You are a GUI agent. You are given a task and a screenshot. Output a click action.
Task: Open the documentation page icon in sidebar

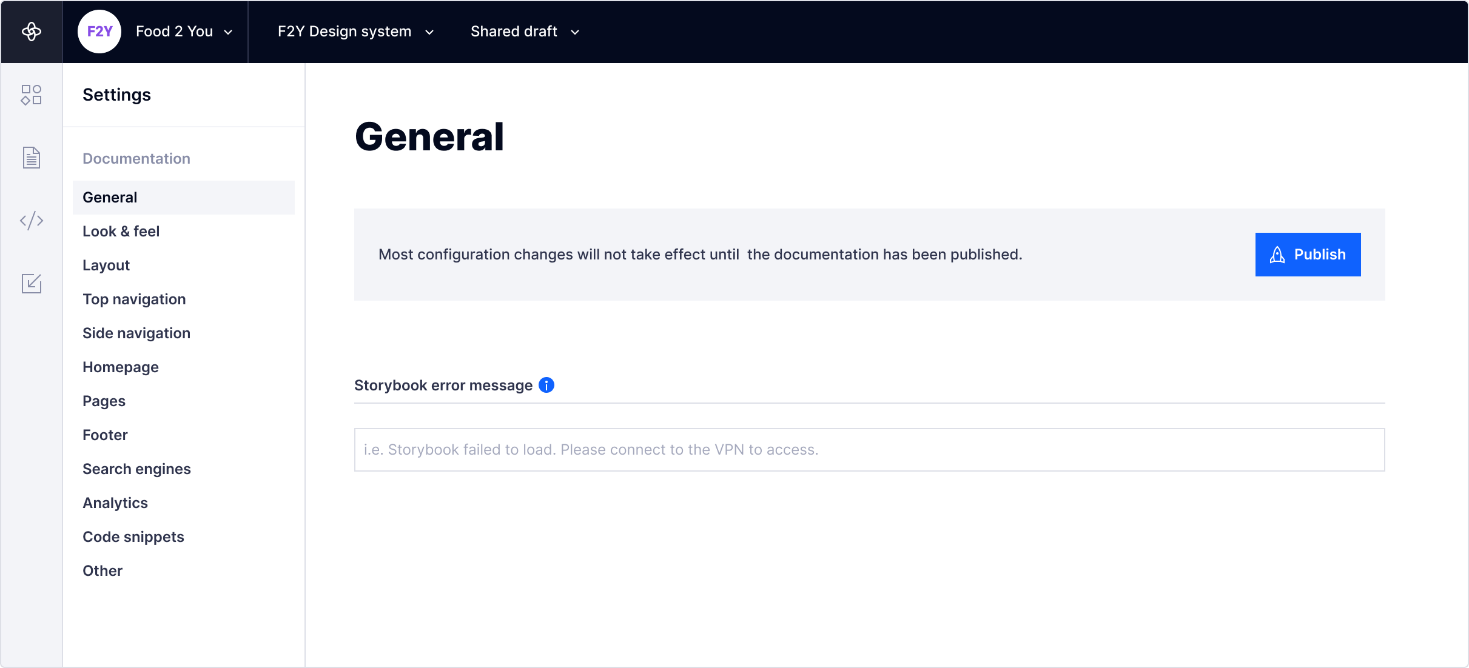(x=32, y=158)
